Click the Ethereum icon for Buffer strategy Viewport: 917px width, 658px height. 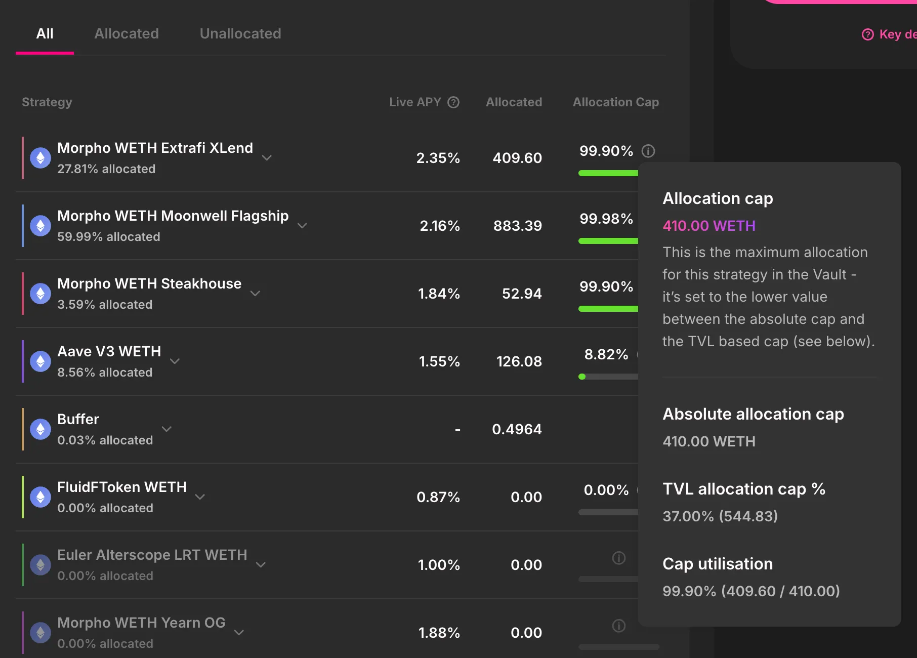40,429
